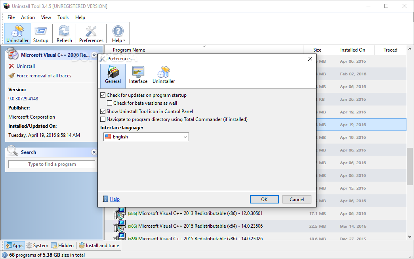The width and height of the screenshot is (414, 259).
Task: Open the Help toolbar dropdown
Action: (x=118, y=34)
